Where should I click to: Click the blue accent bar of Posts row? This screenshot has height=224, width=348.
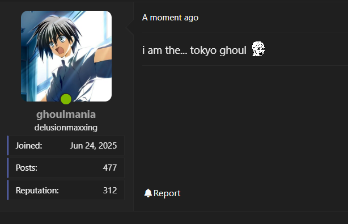click(8, 168)
